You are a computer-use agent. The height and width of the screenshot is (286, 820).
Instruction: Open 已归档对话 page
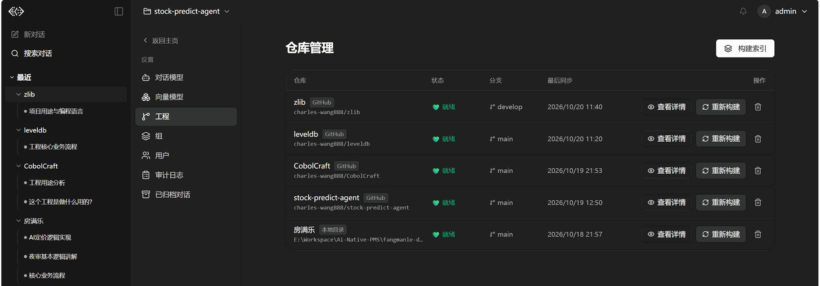tap(186, 195)
